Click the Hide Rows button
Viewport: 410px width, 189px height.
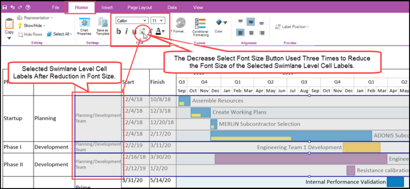tap(30, 34)
